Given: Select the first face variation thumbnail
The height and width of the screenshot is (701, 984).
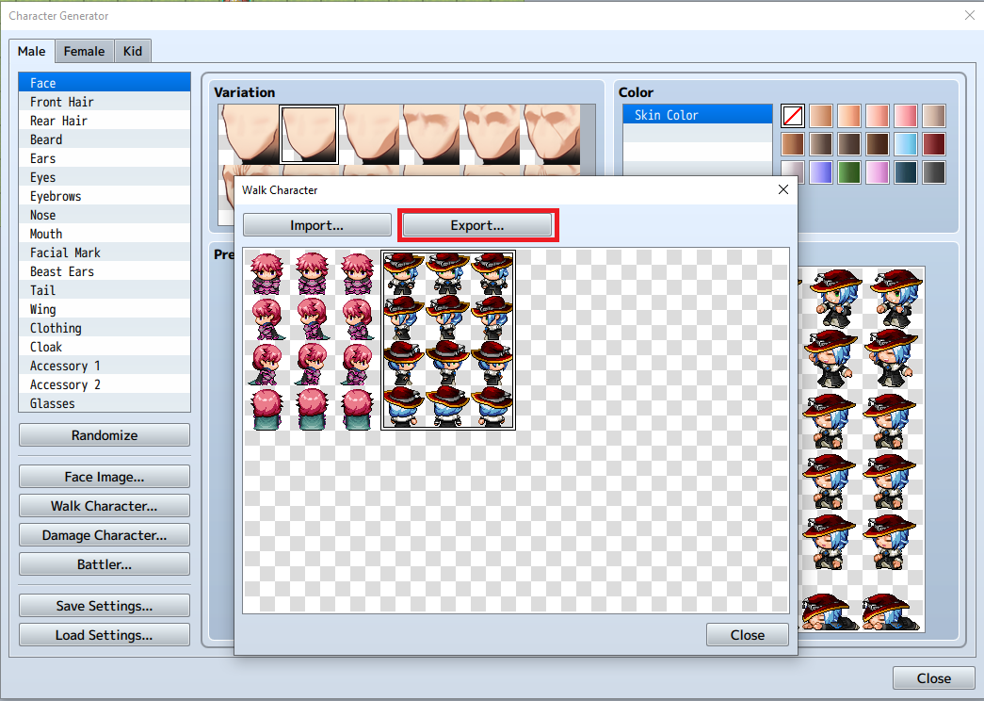Looking at the screenshot, I should coord(250,135).
